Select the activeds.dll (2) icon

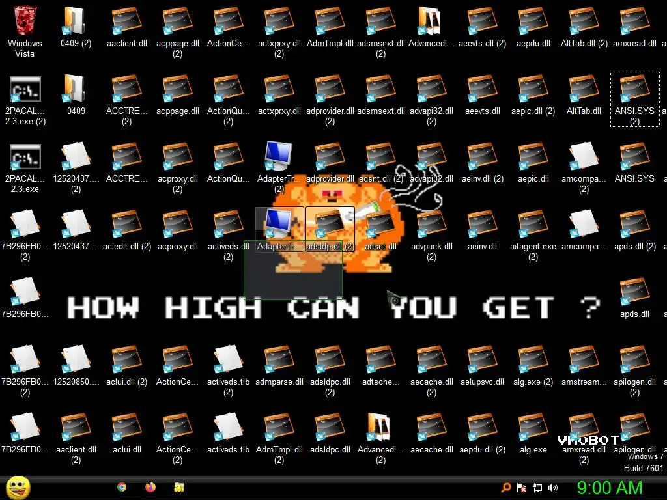pos(228,224)
